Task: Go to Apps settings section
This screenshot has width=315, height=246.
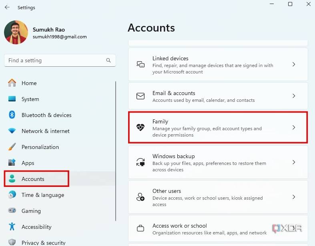Action: [28, 163]
